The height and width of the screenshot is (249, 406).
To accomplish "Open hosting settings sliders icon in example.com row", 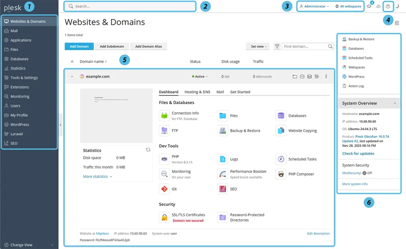I will (x=316, y=76).
